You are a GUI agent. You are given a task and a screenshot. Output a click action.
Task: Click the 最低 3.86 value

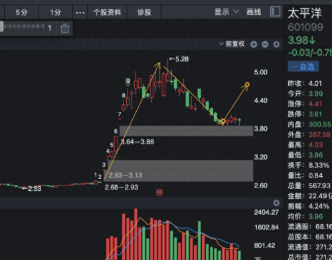[316, 155]
